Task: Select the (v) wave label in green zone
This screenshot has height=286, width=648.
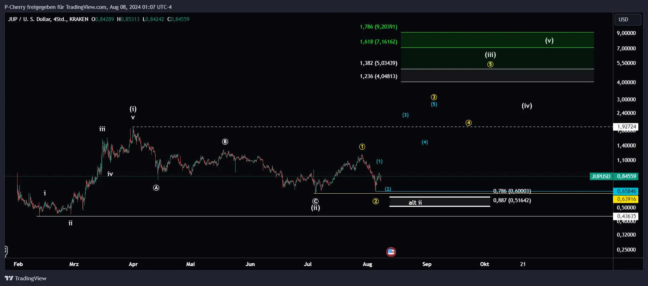Action: coord(549,40)
